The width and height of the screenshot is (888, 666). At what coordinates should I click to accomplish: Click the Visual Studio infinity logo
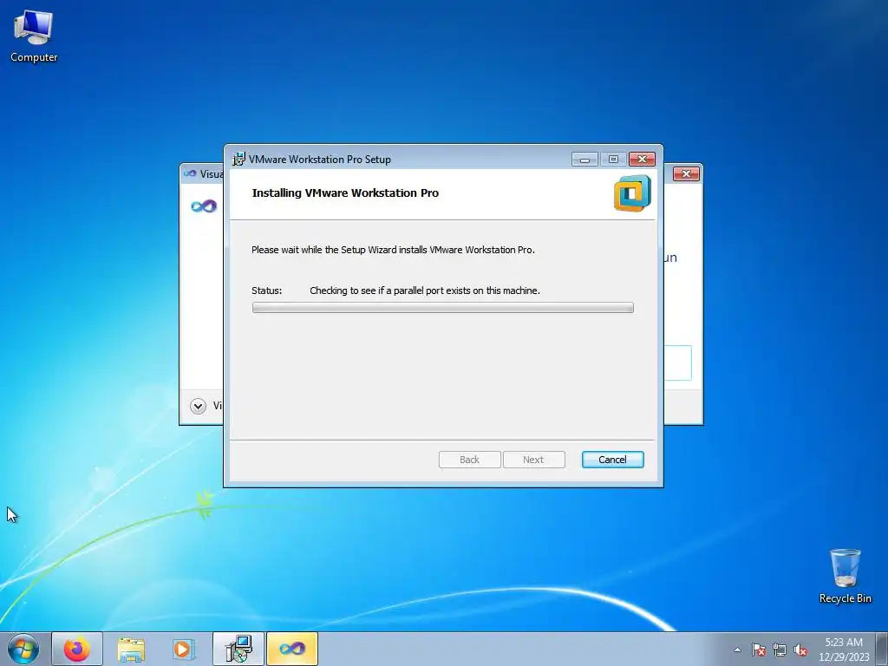coord(204,206)
